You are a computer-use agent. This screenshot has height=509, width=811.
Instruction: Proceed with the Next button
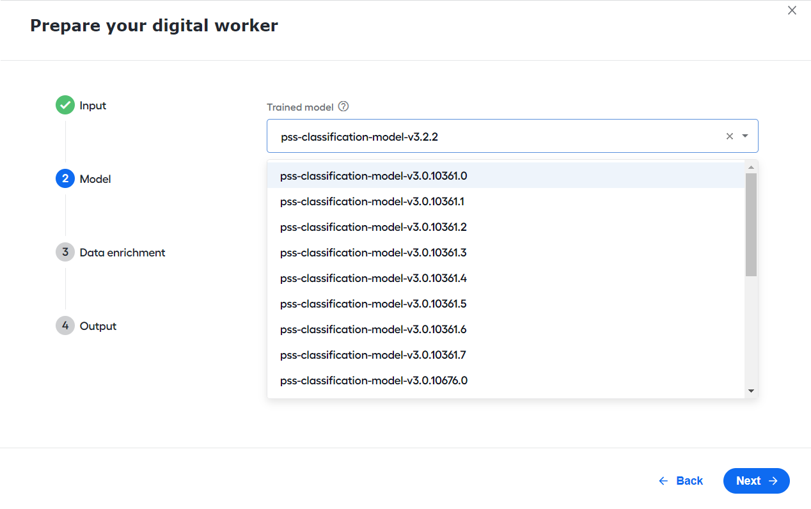(x=757, y=481)
